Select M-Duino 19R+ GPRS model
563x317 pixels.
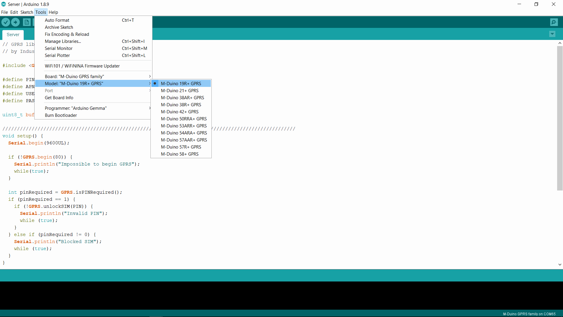tap(181, 83)
